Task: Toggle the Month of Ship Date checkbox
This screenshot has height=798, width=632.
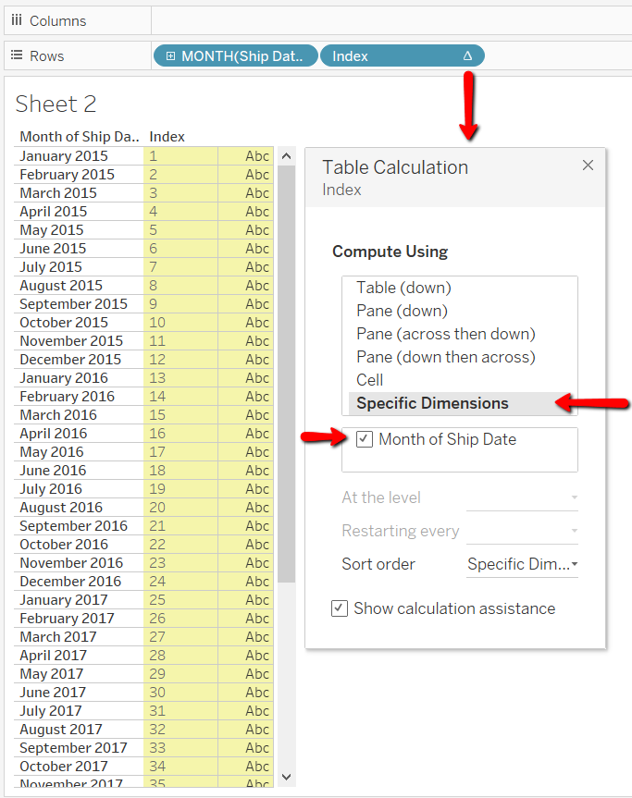Action: (x=365, y=439)
